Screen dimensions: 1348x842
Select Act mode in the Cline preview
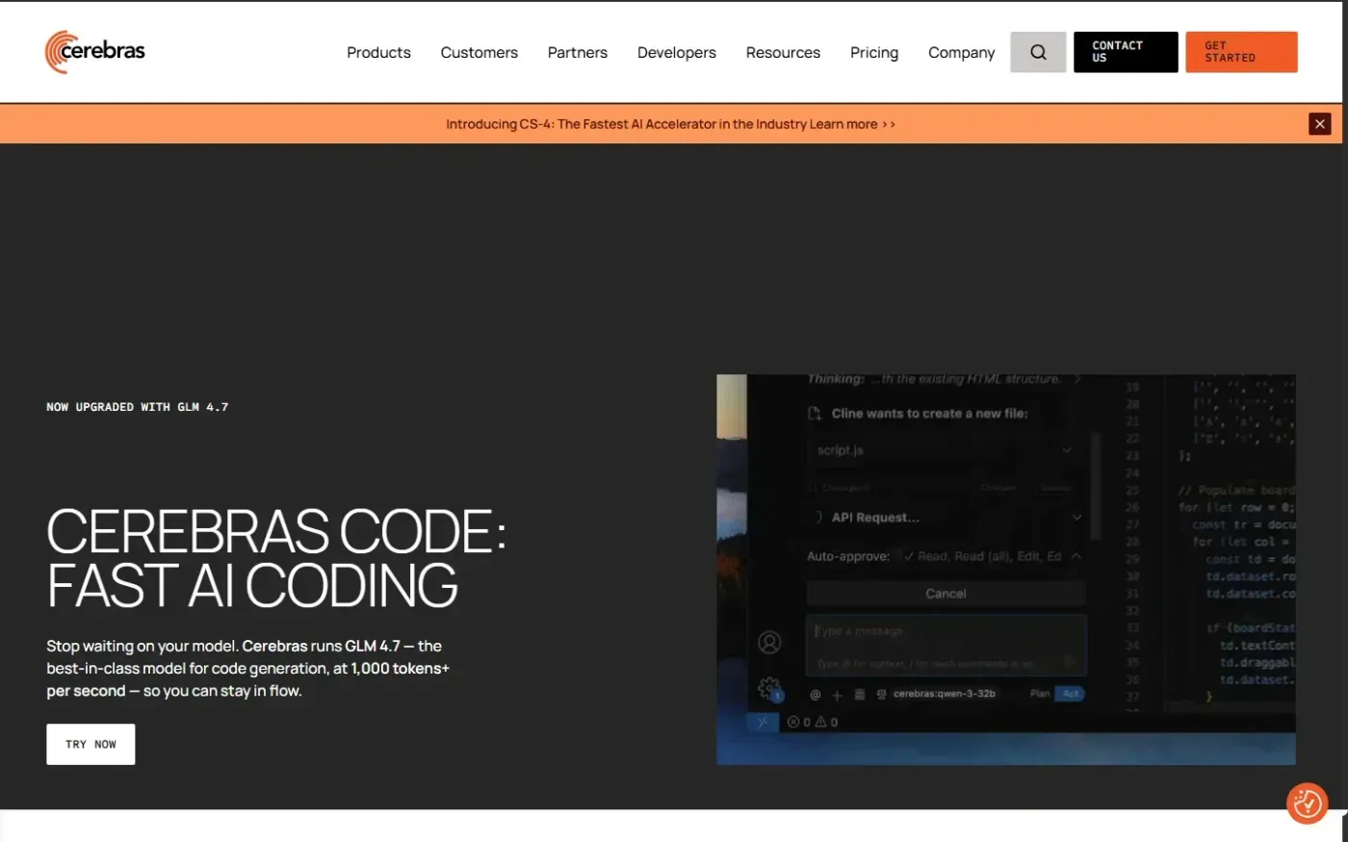click(1071, 694)
